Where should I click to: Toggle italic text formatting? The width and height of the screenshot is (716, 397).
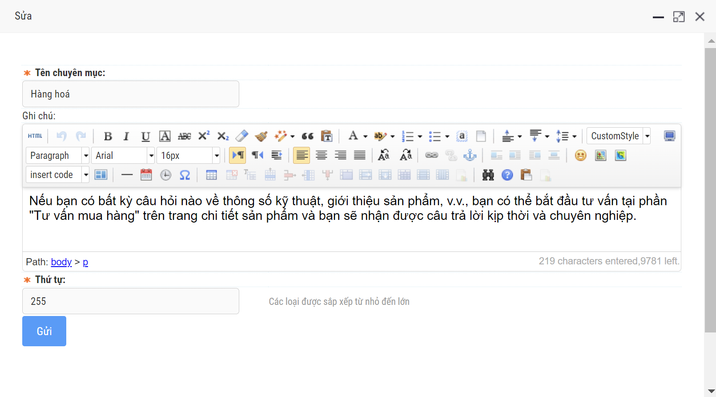(126, 136)
